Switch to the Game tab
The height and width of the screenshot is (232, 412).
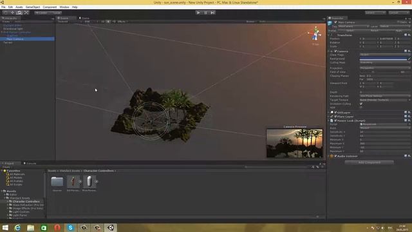point(84,18)
